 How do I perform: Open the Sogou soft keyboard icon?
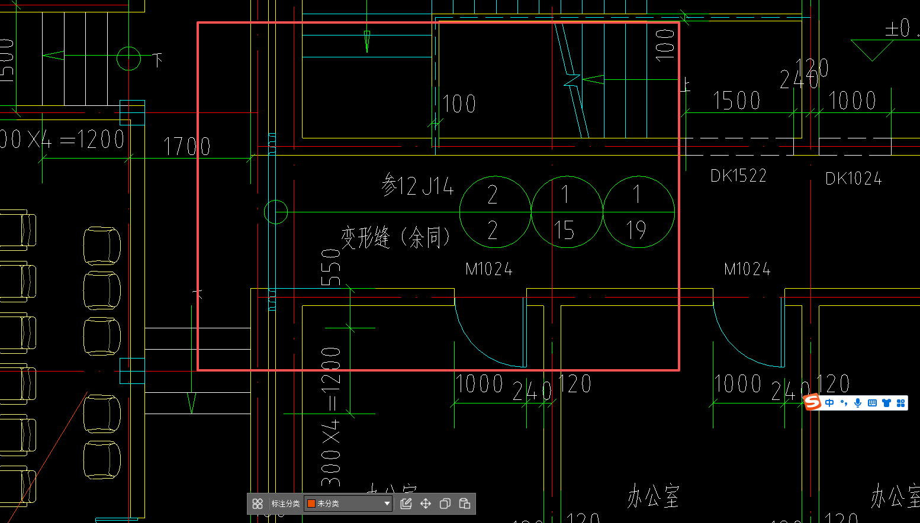(872, 403)
